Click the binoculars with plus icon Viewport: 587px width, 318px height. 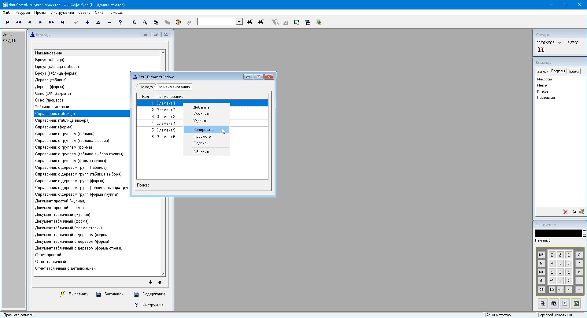point(250,22)
